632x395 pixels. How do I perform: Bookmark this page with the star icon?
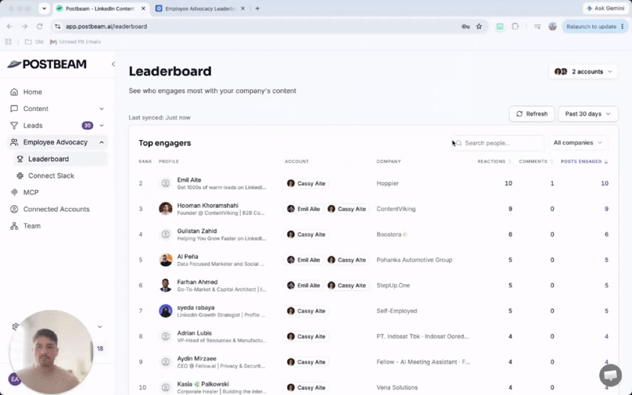tap(479, 26)
